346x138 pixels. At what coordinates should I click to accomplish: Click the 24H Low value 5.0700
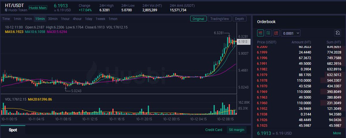tap(127, 10)
